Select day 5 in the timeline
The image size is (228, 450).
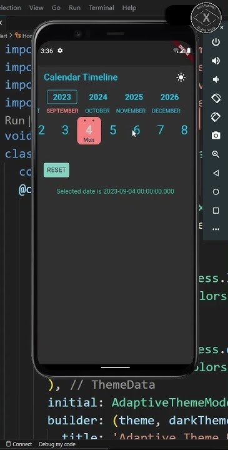(113, 130)
